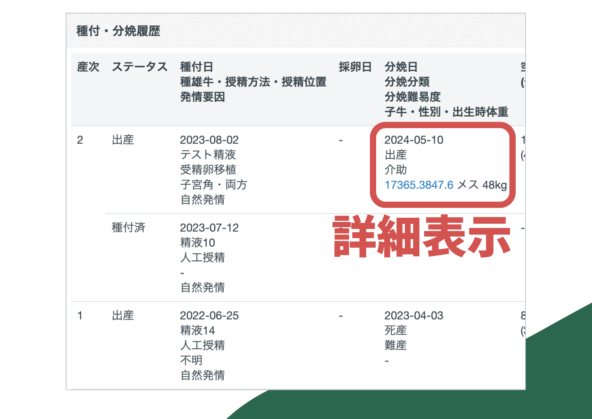Click the 精液14 sire entry
The image size is (592, 419).
pyautogui.click(x=197, y=330)
